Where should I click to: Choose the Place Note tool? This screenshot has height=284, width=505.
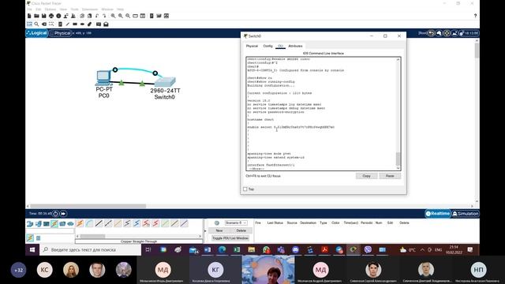[60, 24]
